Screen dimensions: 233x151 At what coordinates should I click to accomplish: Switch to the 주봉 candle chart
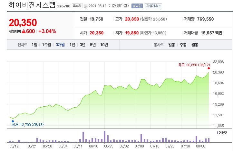(x=183, y=45)
